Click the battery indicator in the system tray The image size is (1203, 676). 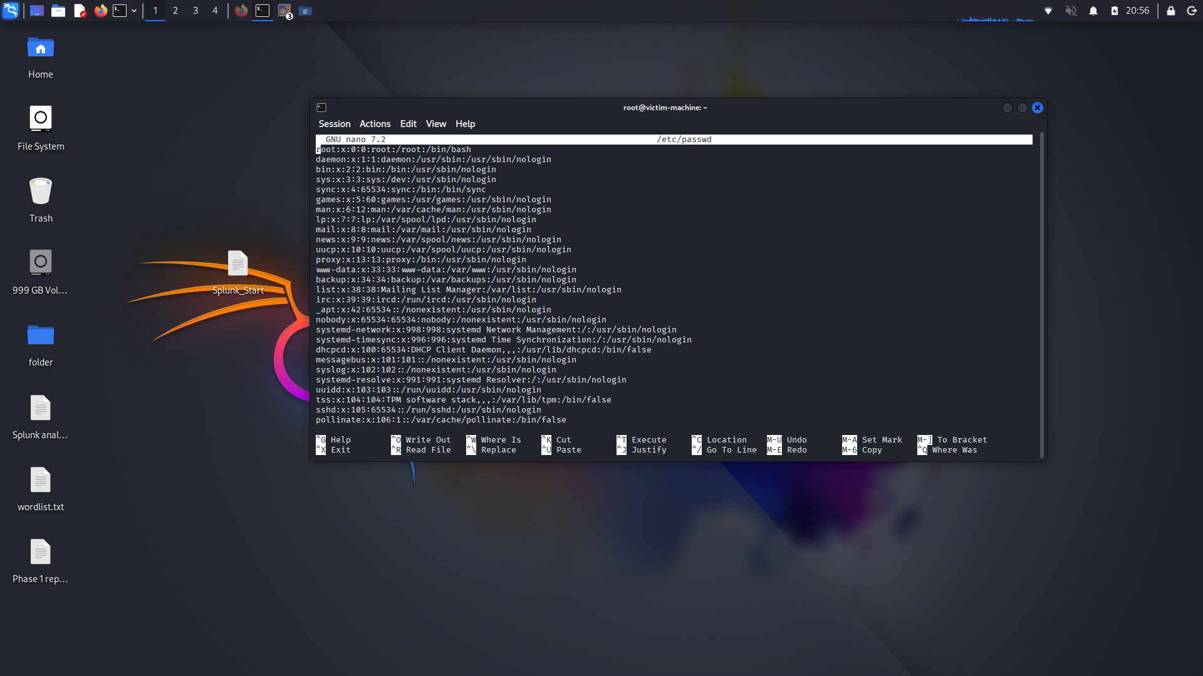[x=1115, y=11]
